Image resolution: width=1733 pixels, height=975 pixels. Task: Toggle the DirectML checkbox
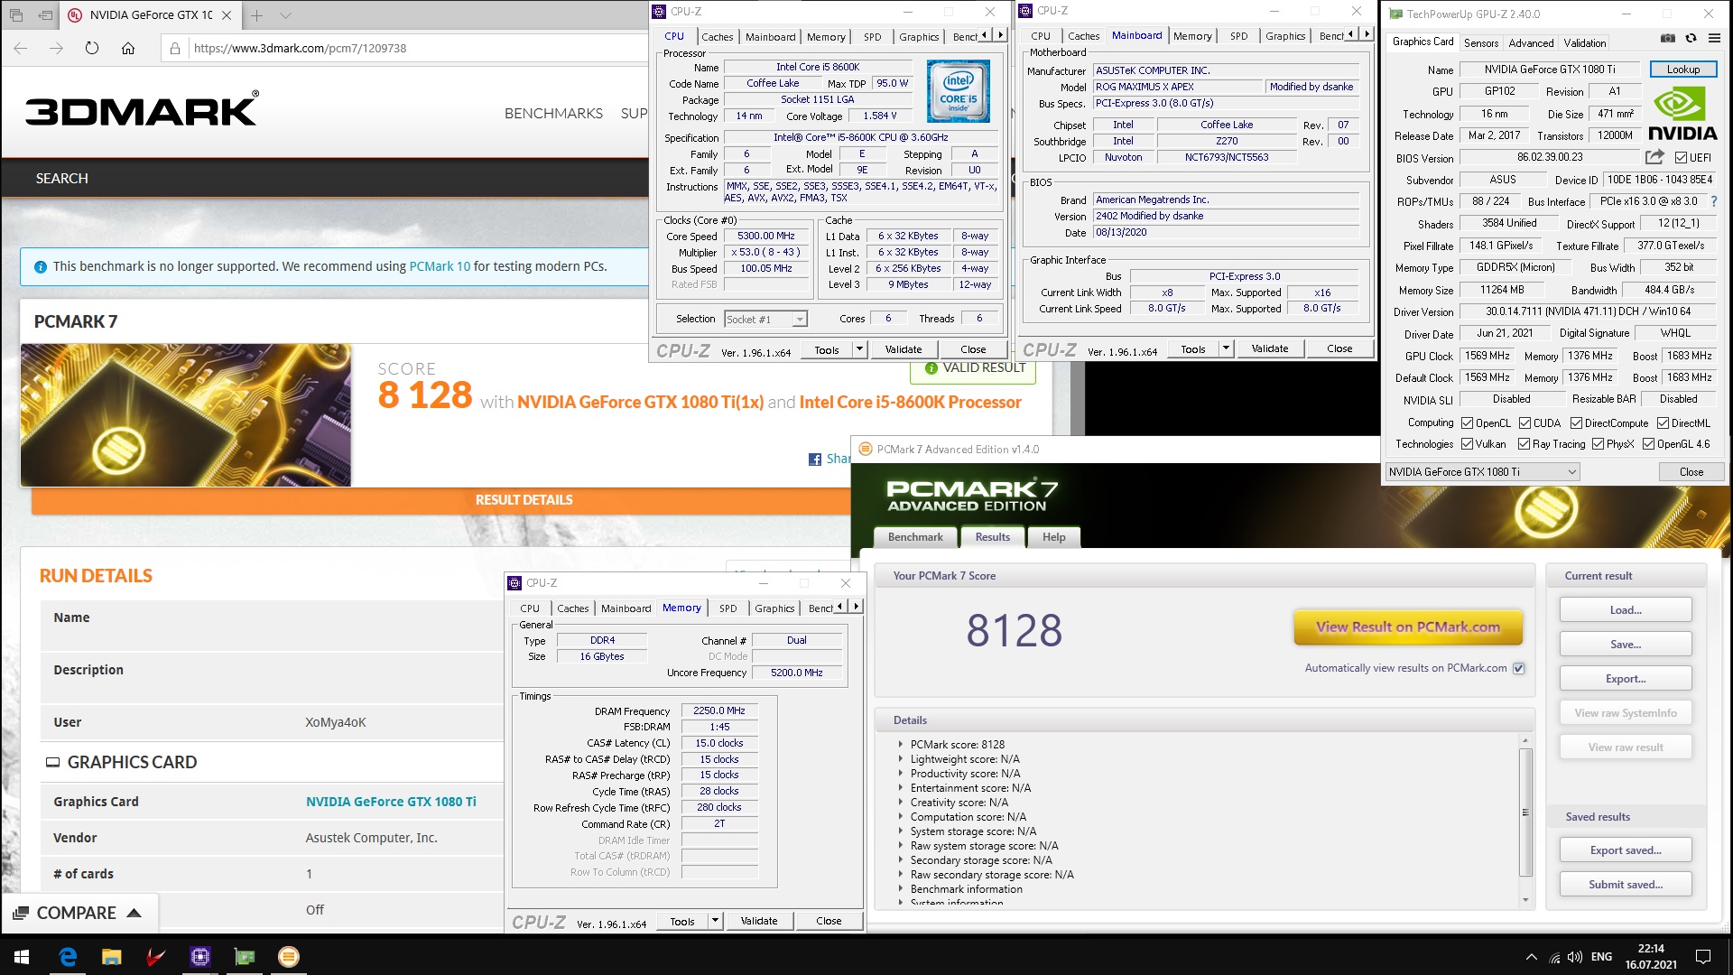pos(1663,423)
